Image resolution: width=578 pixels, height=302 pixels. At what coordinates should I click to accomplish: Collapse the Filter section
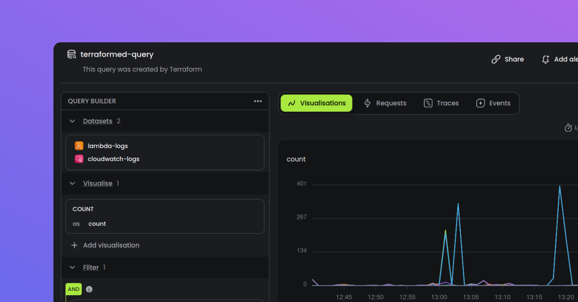click(x=72, y=267)
